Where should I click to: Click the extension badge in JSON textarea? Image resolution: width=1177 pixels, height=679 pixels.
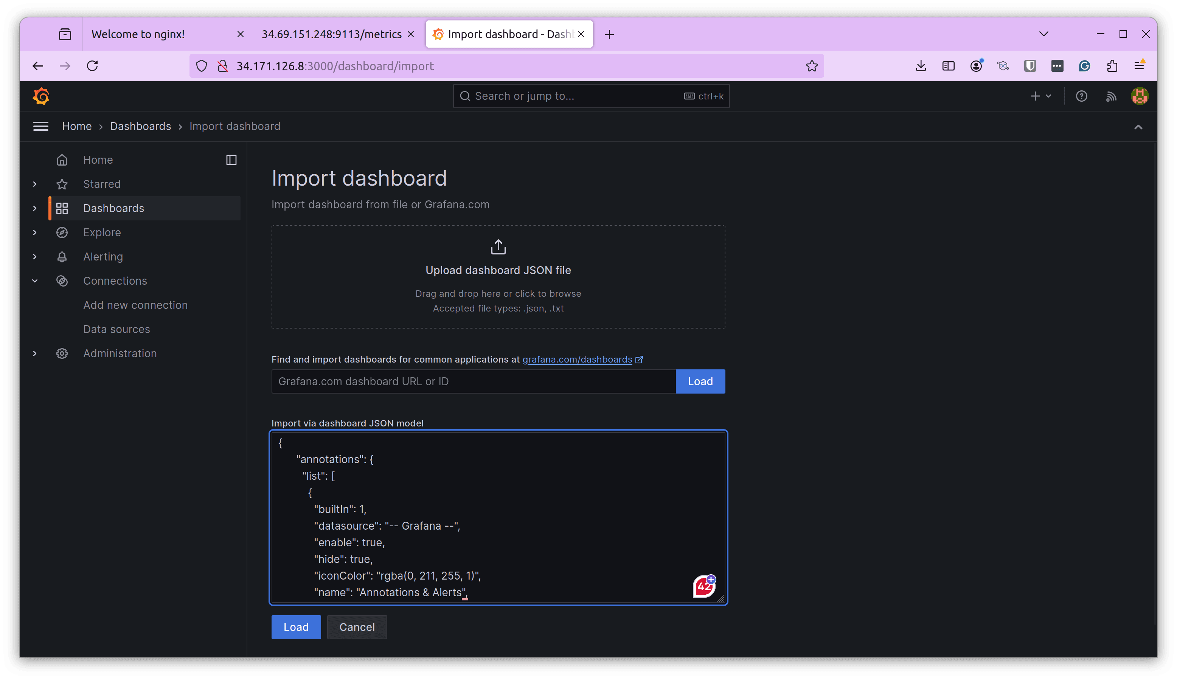704,586
